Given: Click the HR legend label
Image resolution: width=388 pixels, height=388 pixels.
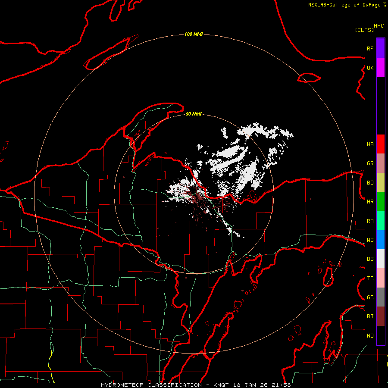Looking at the screenshot, I should pos(370,202).
